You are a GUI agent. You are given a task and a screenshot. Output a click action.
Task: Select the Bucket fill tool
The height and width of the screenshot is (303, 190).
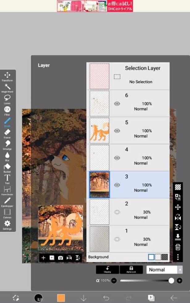coord(7,168)
